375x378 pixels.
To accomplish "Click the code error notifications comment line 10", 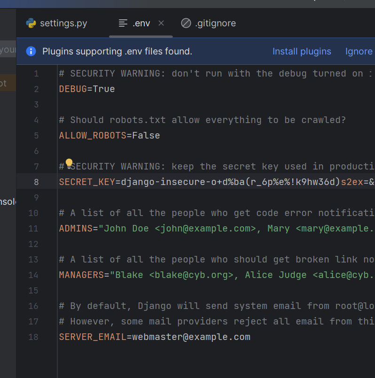I will point(217,213).
